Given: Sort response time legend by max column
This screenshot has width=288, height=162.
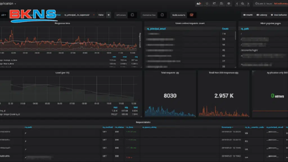Looking at the screenshot, I should point(125,57).
